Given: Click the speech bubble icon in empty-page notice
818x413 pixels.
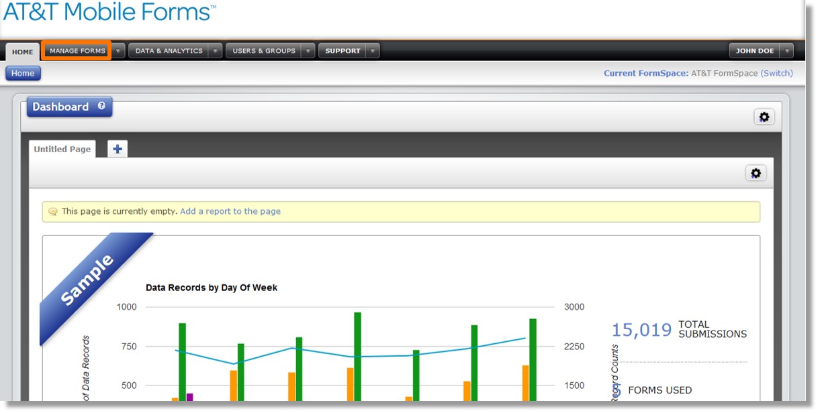Looking at the screenshot, I should click(53, 211).
